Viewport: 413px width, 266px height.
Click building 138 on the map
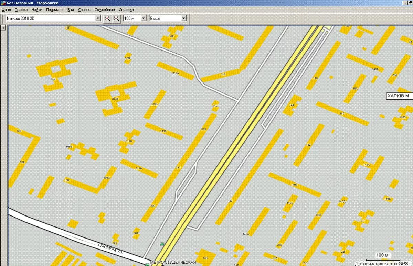(x=205, y=258)
